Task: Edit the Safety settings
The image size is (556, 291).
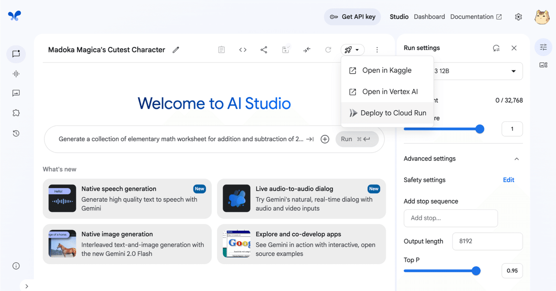Action: click(508, 180)
